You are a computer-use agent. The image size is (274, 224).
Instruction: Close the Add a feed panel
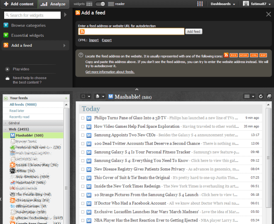(x=268, y=14)
